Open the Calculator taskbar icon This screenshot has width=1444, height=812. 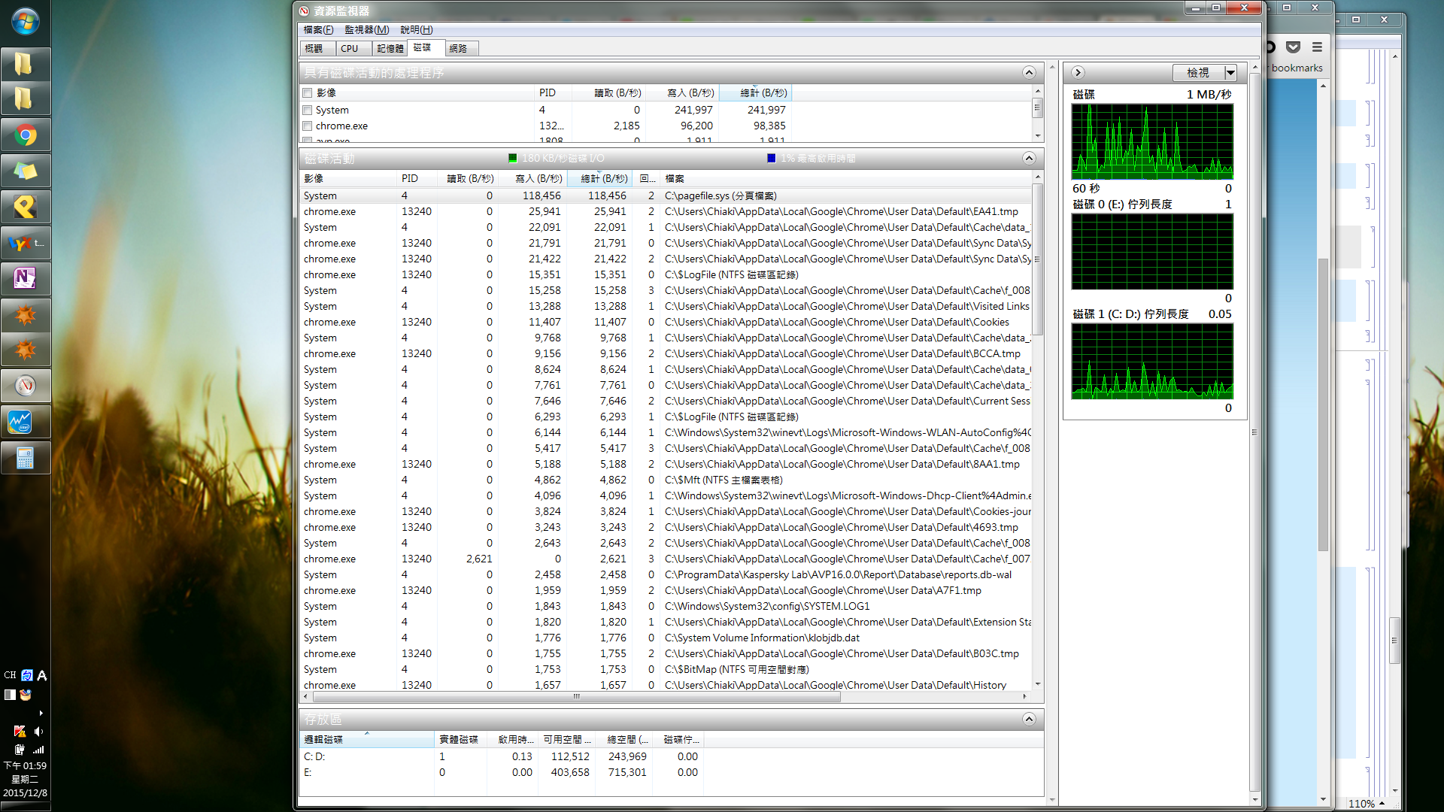point(26,458)
